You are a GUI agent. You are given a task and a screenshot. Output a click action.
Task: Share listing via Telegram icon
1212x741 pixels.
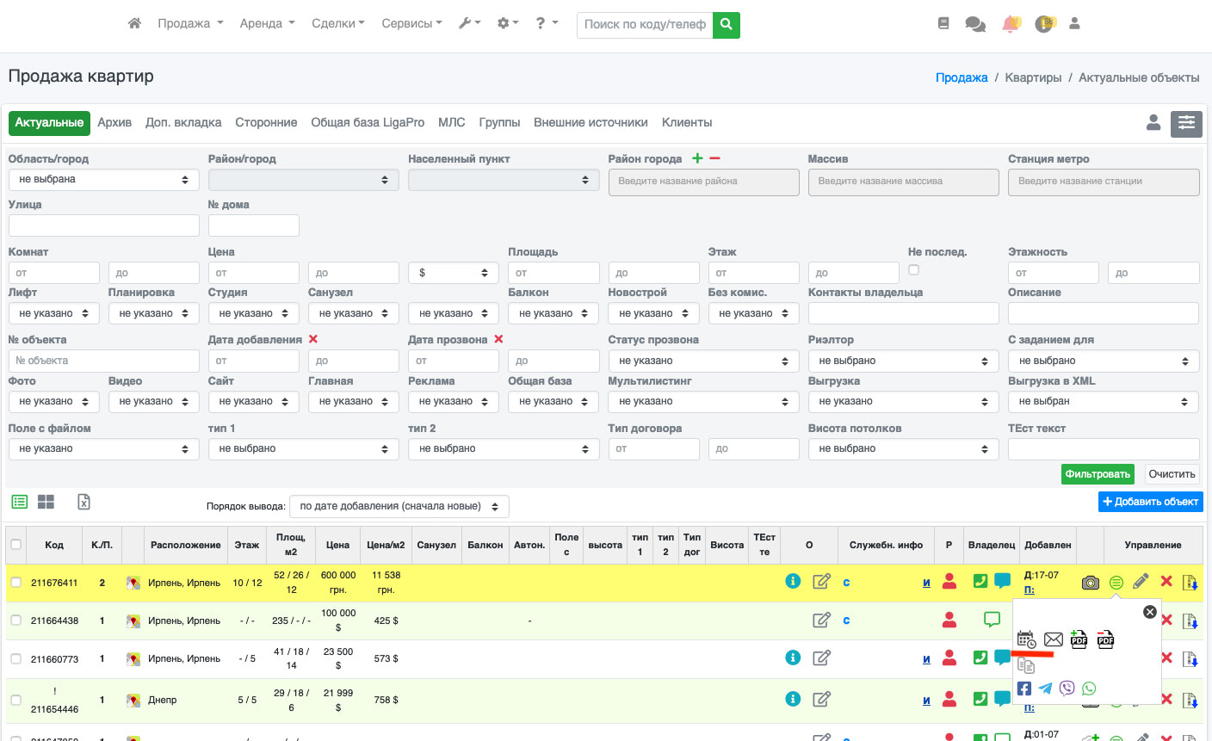click(1045, 689)
